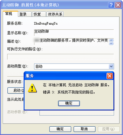Click the description scroll up arrow
The height and width of the screenshot is (135, 123).
(x=111, y=40)
